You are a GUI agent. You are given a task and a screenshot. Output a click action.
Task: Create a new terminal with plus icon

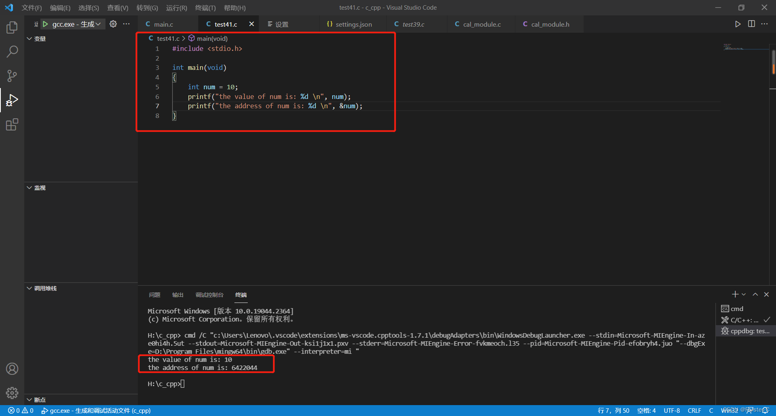click(735, 294)
